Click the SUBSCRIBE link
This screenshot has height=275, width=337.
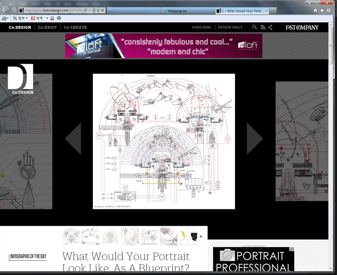[x=201, y=28]
